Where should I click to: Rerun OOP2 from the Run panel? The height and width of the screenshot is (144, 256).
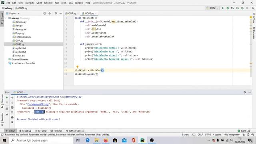click(x=7, y=98)
